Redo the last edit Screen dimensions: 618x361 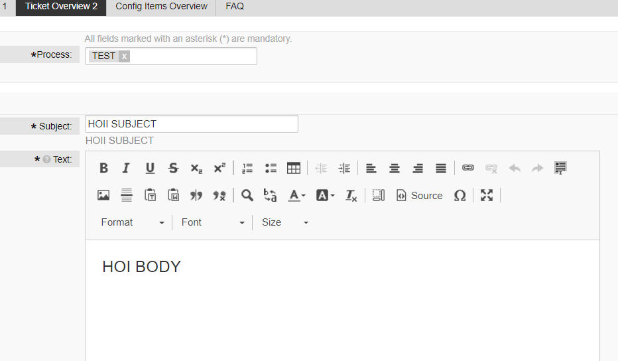[x=538, y=168]
